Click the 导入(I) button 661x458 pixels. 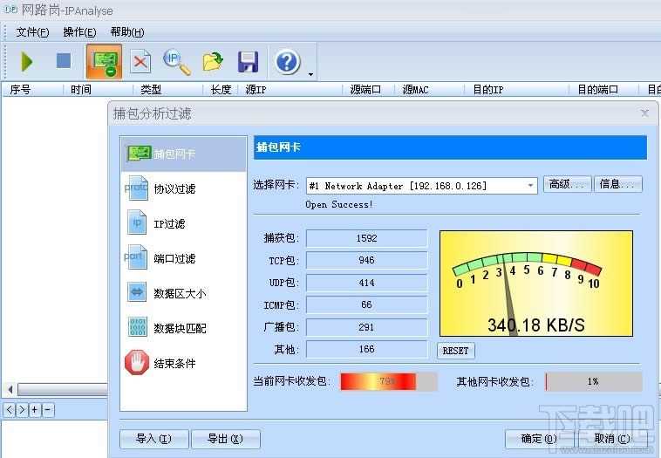153,439
